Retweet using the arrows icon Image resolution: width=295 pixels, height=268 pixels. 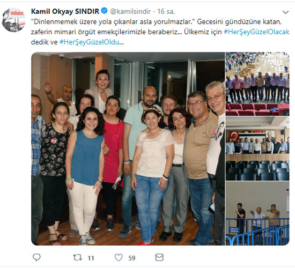click(78, 257)
